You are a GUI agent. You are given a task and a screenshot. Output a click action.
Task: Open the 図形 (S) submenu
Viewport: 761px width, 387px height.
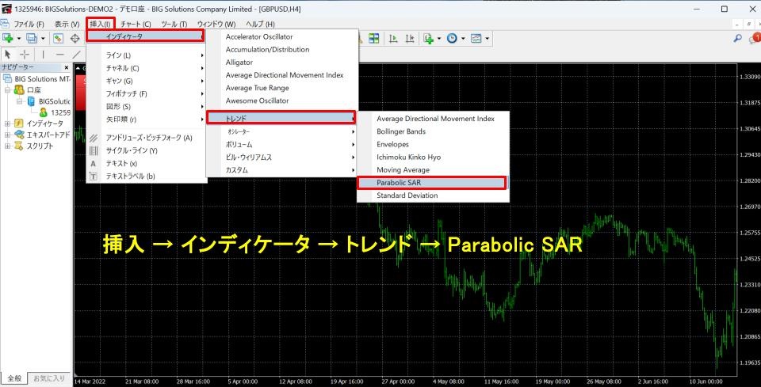[147, 107]
